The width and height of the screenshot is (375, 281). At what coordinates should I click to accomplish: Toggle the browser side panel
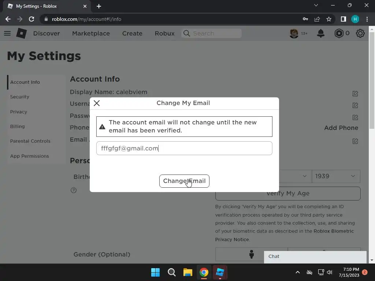tap(344, 19)
